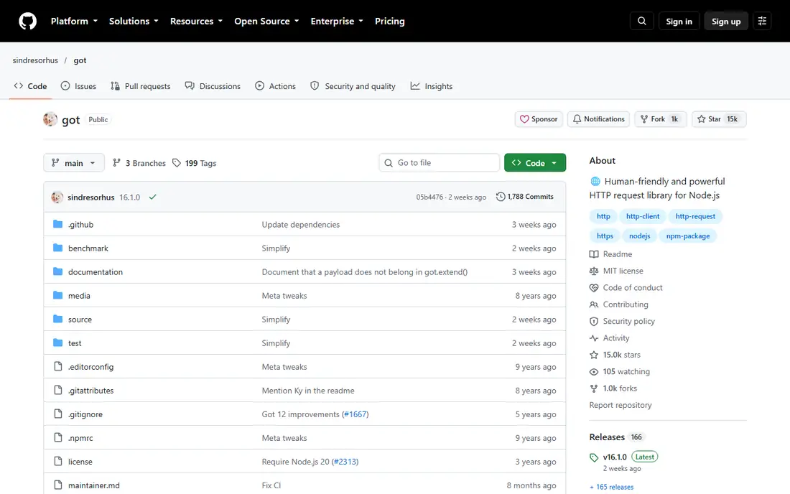This screenshot has height=494, width=790.
Task: Sponsor the repository
Action: (x=539, y=119)
